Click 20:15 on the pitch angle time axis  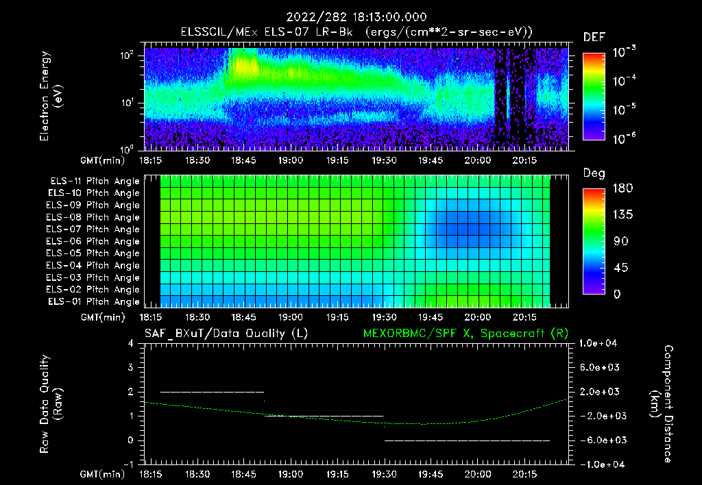(x=524, y=317)
